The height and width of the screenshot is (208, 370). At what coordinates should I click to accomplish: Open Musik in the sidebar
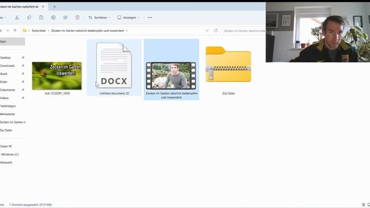click(4, 74)
